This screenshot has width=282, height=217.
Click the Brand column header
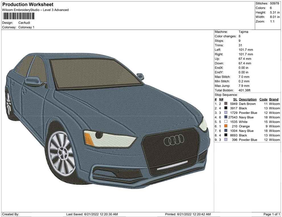tap(274, 99)
